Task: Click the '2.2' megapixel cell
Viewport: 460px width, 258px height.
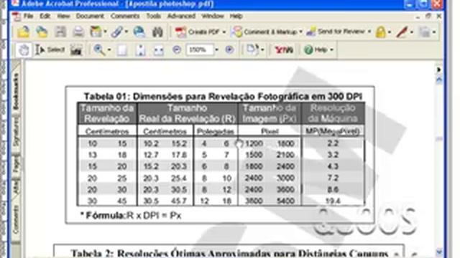Action: pyautogui.click(x=333, y=143)
